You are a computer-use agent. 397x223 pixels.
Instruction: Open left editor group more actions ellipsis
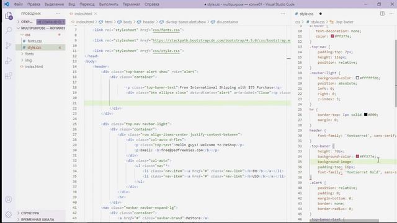[283, 14]
